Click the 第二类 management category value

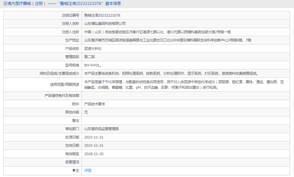(x=89, y=57)
